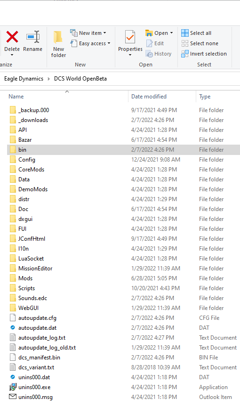
Task: Click the folder icon next to Config
Action: [13, 159]
